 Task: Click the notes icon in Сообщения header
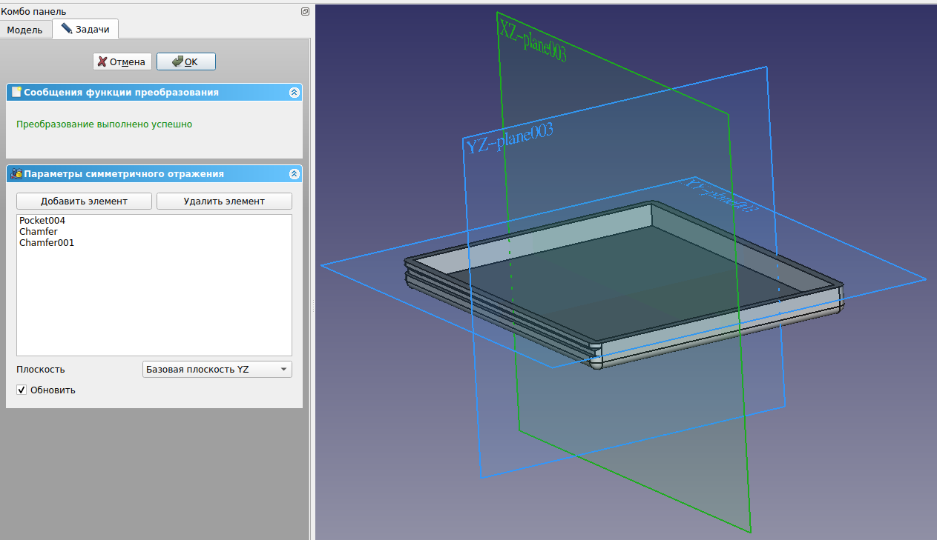[x=16, y=93]
